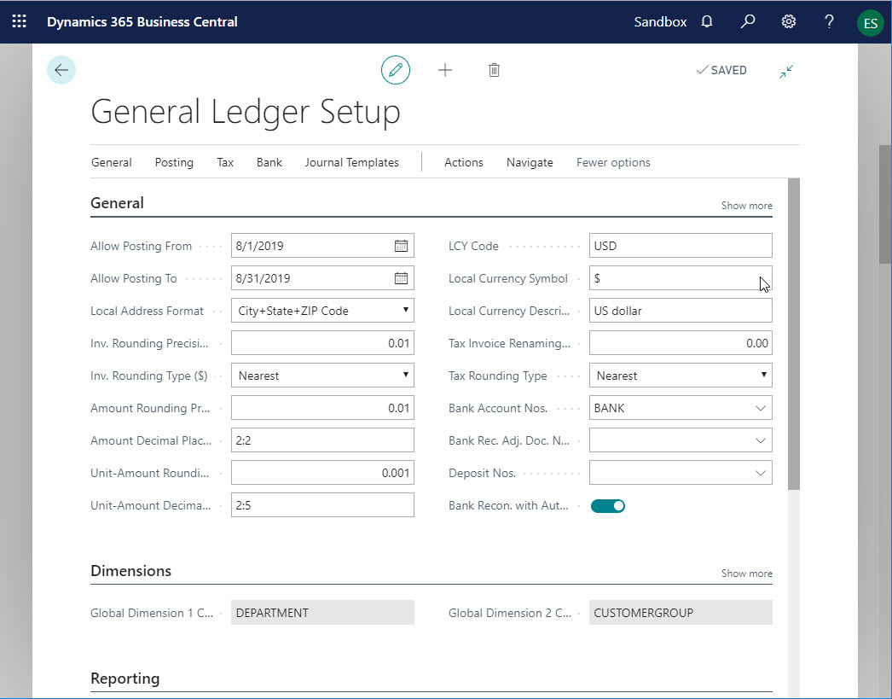
Task: Click Global Dimension 2 Code CUSTOMERGROUP field
Action: [x=681, y=613]
